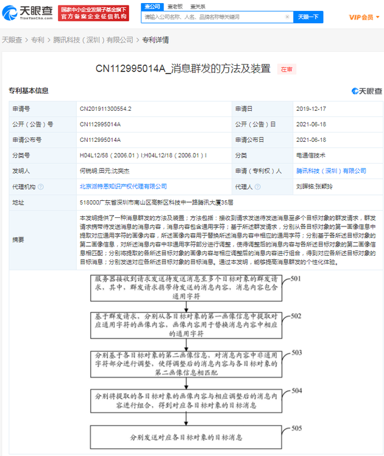Click the 摘要 abstract paragraph text
384x456 pixels.
(x=228, y=240)
